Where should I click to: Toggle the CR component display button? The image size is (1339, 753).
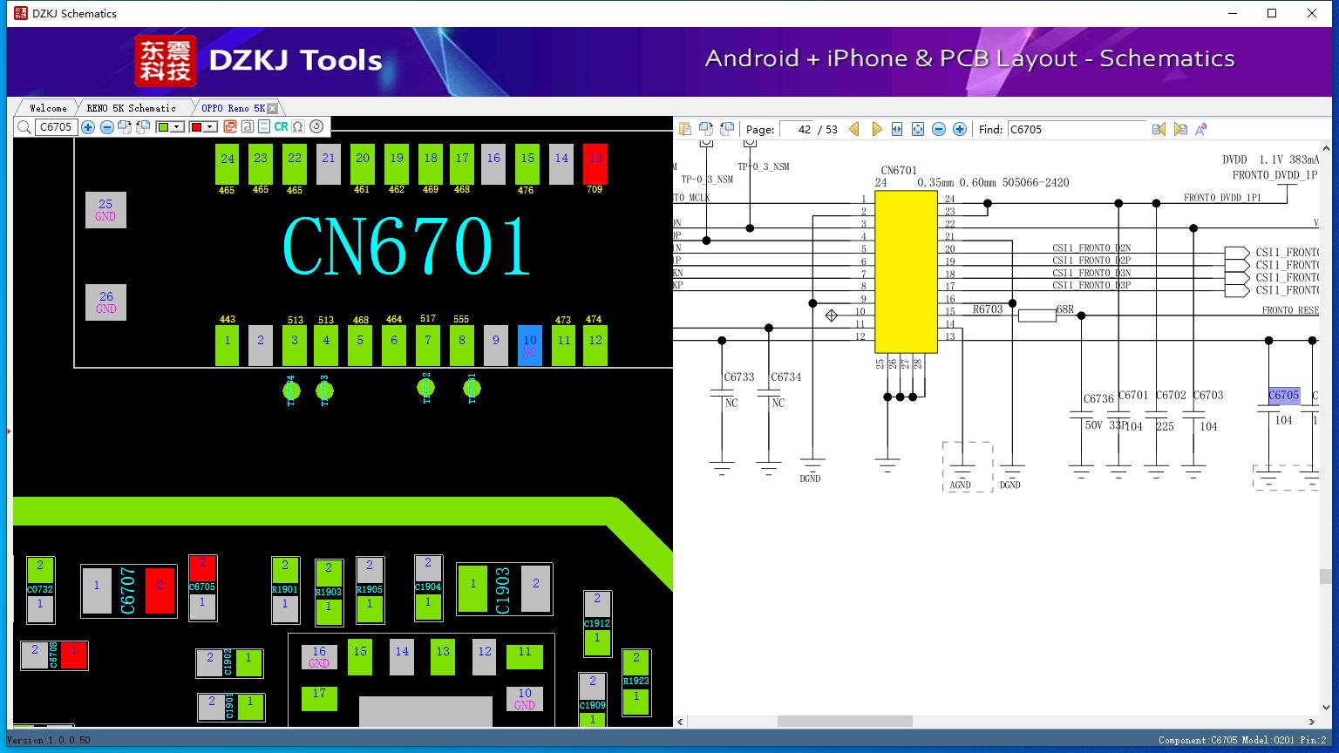click(281, 127)
